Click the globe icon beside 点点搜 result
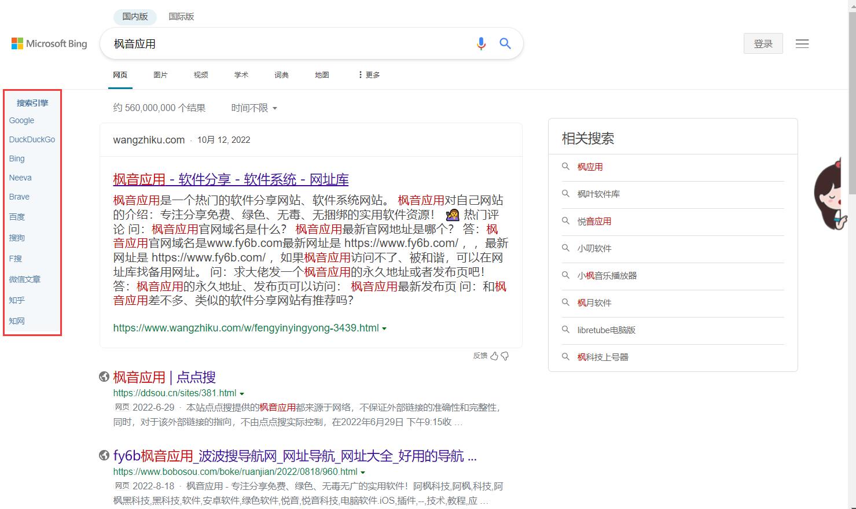This screenshot has width=856, height=509. (104, 377)
